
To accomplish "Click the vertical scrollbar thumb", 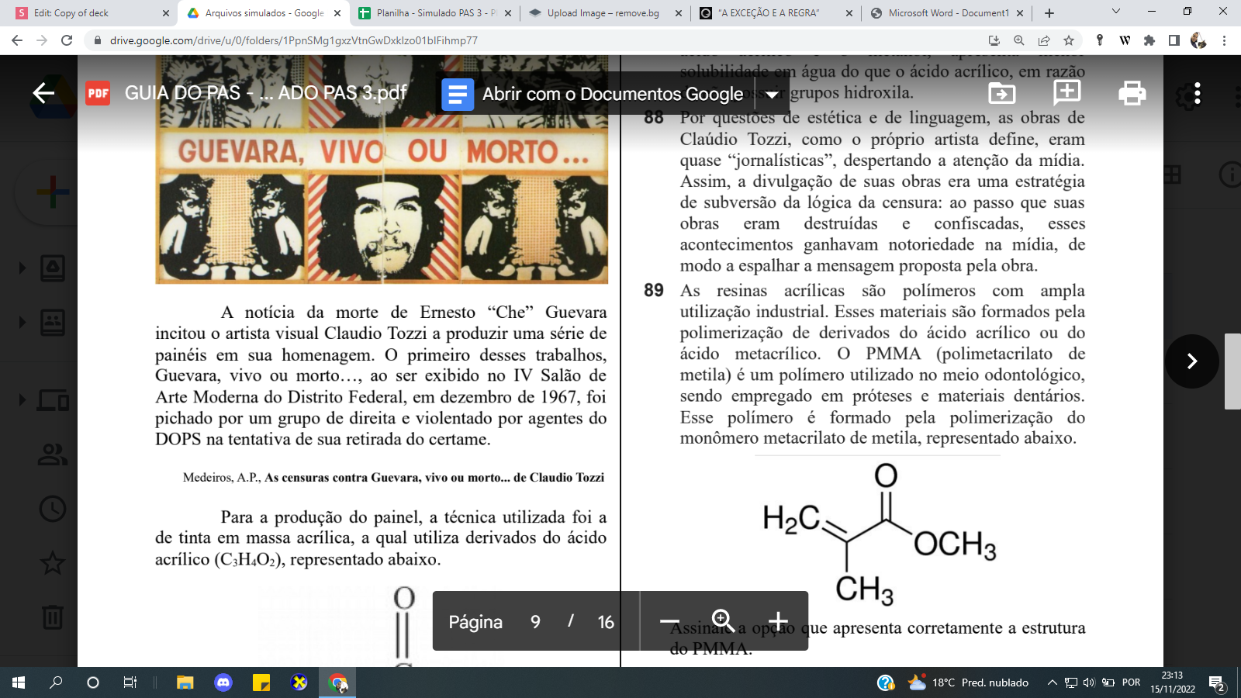I will [x=1232, y=371].
